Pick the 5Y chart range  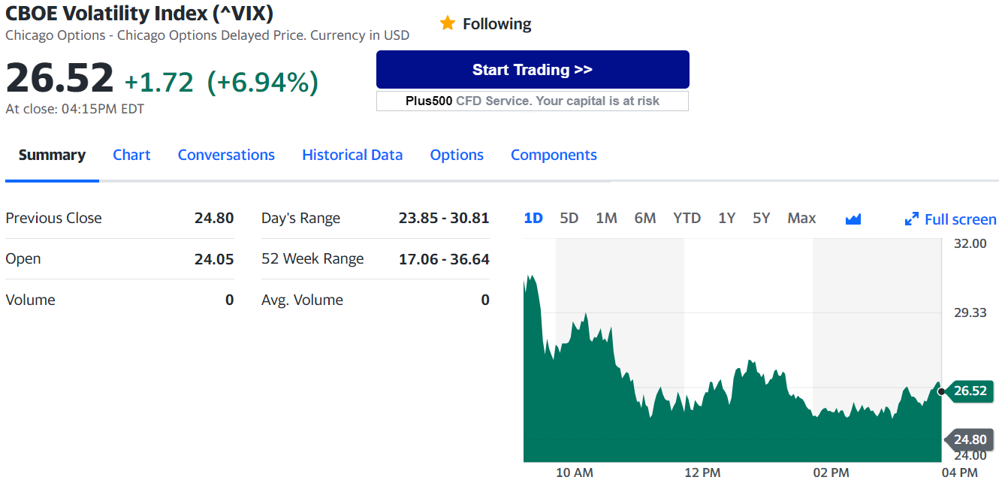pos(762,219)
